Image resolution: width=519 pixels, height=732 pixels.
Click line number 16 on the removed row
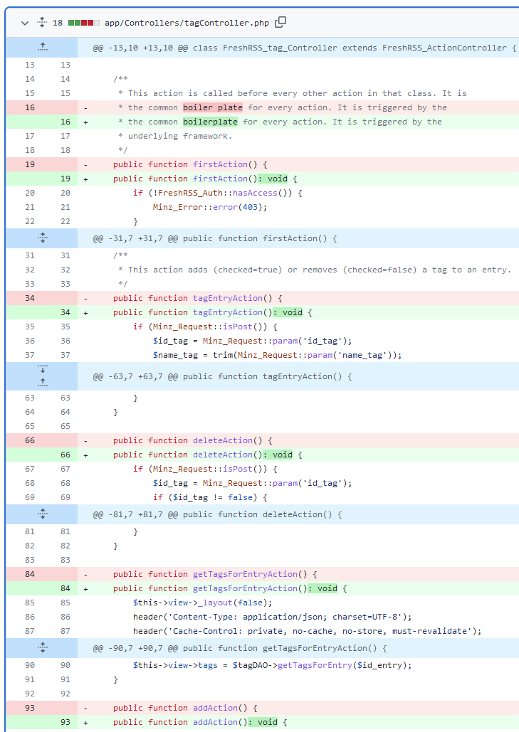coord(30,107)
